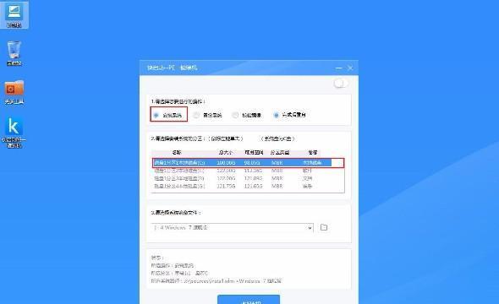Click the folder browse icon beside image dropdown
Image resolution: width=499 pixels, height=304 pixels.
click(324, 227)
